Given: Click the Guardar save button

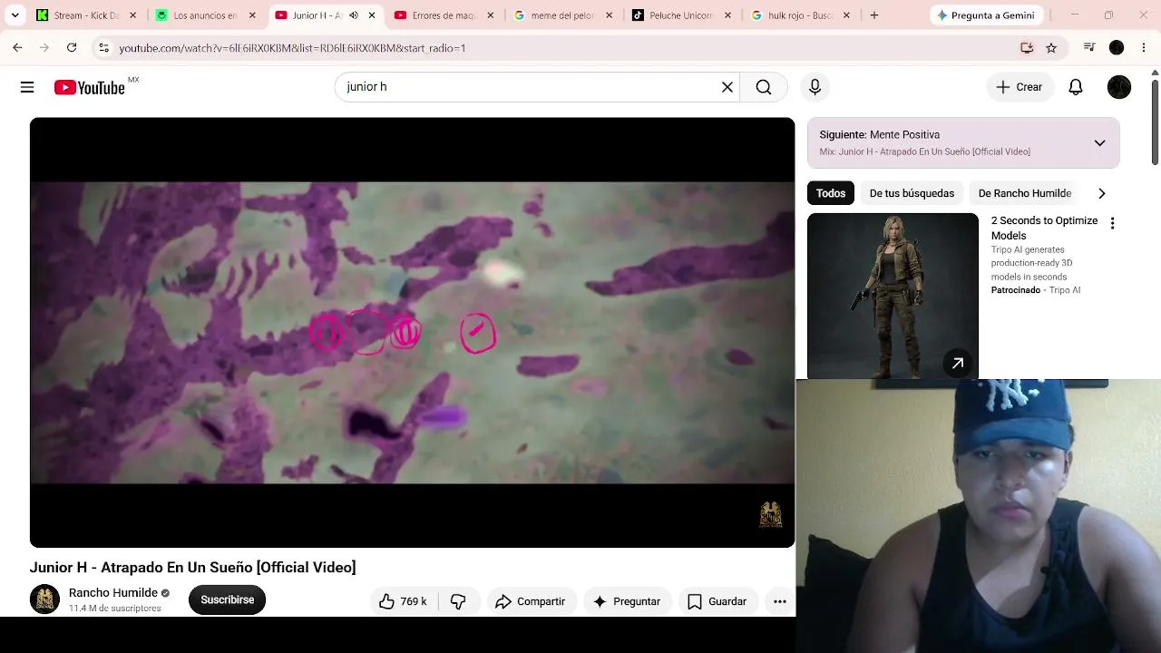Looking at the screenshot, I should [717, 601].
